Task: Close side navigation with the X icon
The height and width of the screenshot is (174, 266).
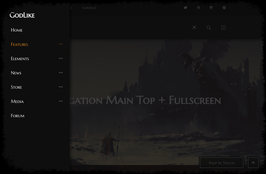Action: click(194, 27)
